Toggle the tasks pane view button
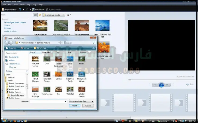Viewport: 198px width, 123px height. point(35,15)
